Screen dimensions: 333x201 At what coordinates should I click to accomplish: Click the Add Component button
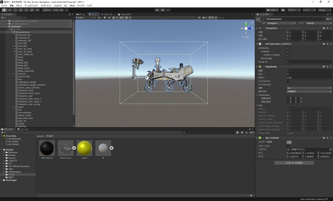pos(294,163)
